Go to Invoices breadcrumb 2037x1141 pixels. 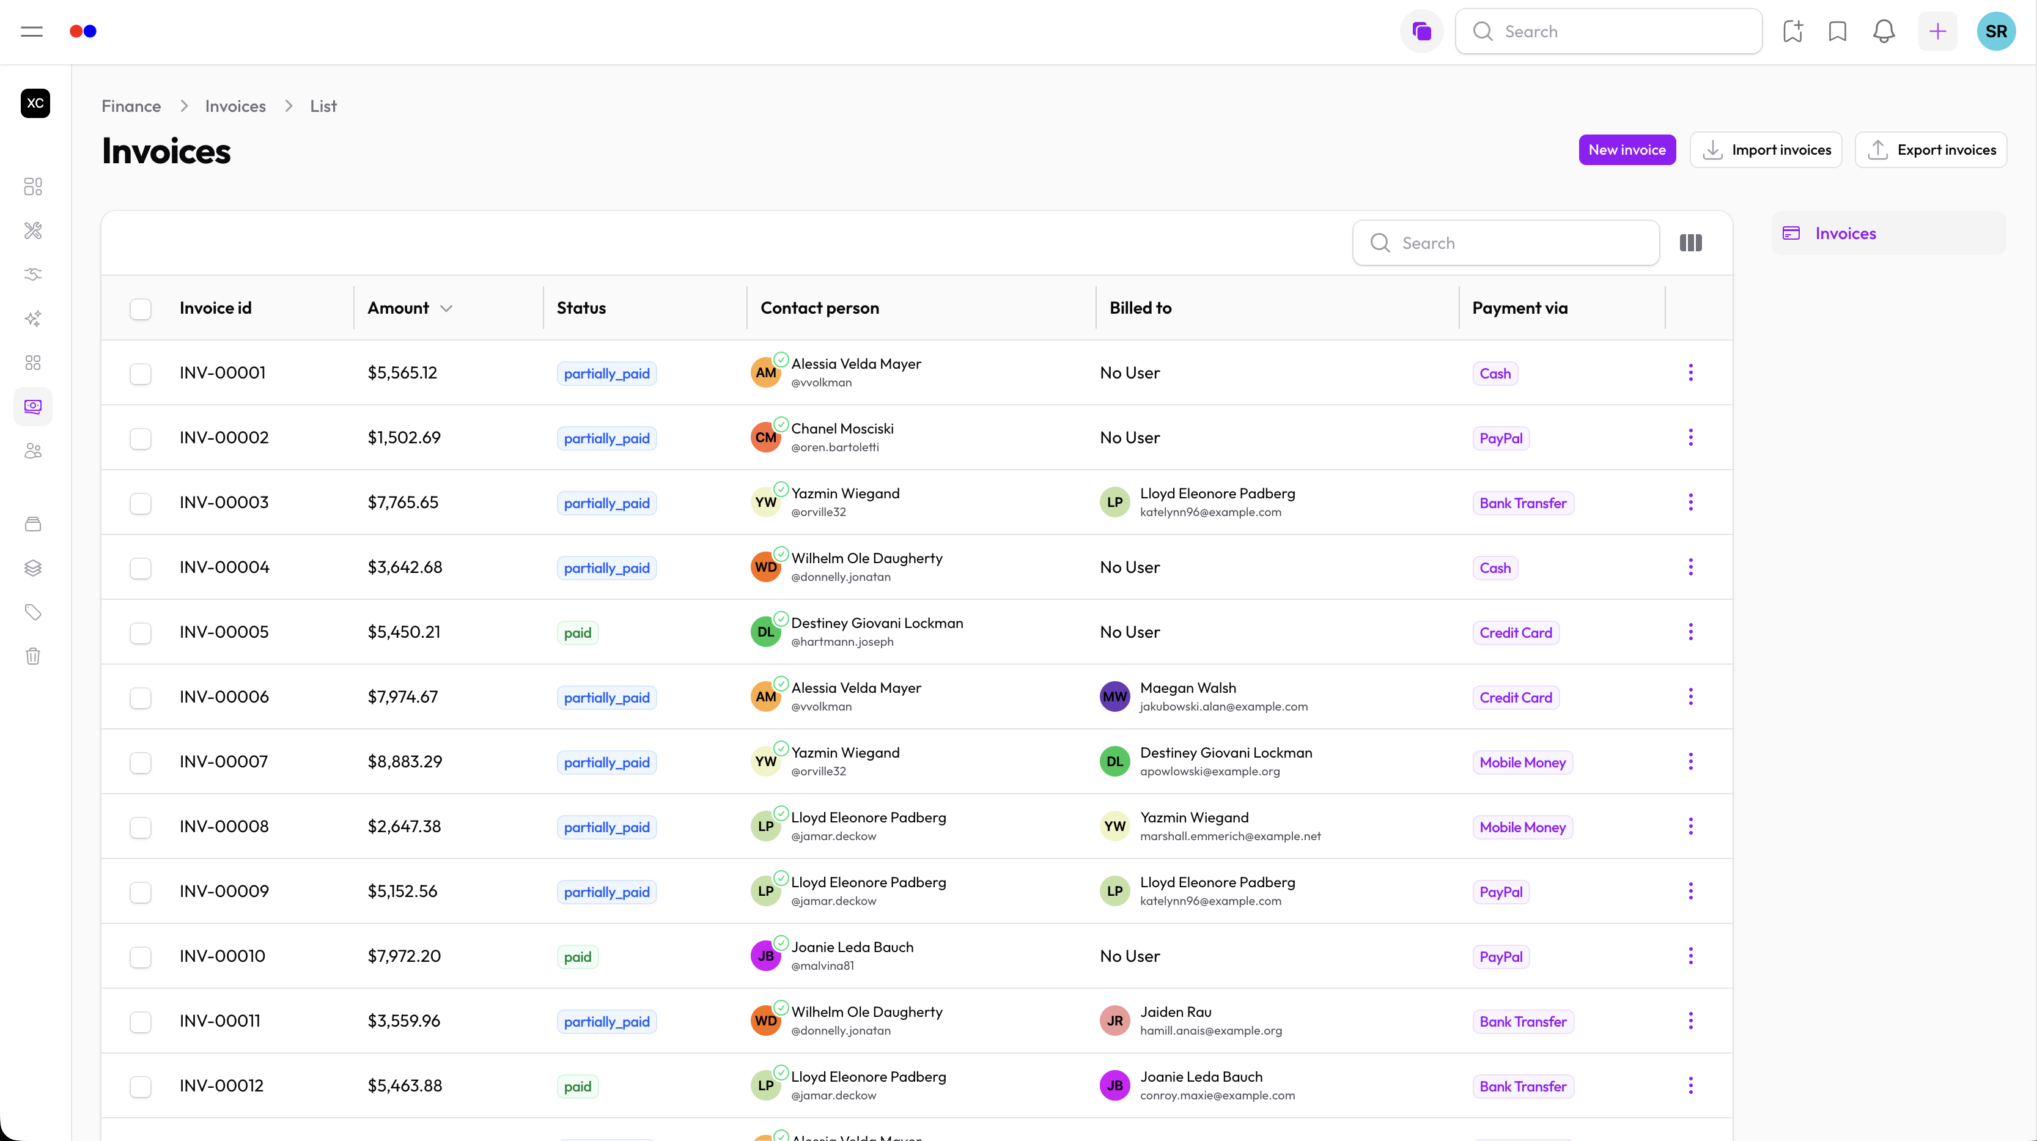(x=235, y=106)
